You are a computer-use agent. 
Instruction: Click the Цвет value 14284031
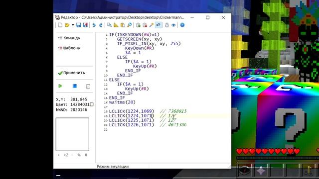(80, 104)
